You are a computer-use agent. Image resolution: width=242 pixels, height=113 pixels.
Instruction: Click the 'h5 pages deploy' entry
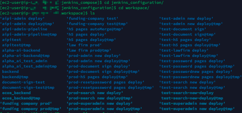point(86,35)
